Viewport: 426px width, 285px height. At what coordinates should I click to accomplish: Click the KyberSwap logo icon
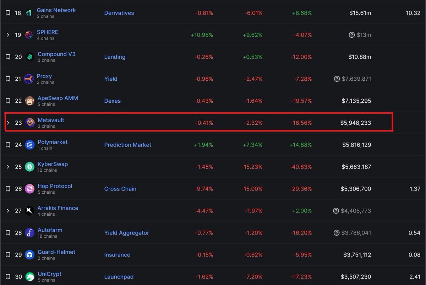30,167
